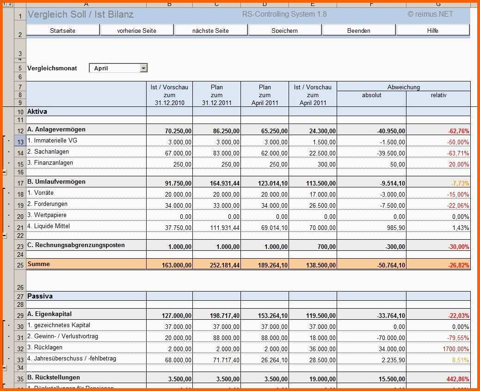Viewport: 480px width, 391px height.
Task: Click the Umlaufvermögen deviation -7,73%
Action: click(460, 183)
